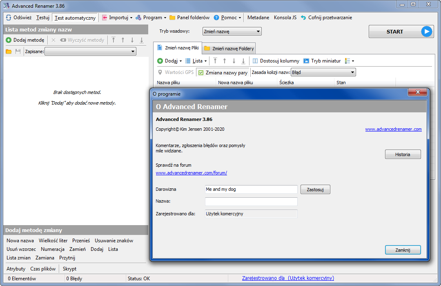The image size is (441, 286).
Task: Open the Zapisane presets dropdown
Action: 91,51
